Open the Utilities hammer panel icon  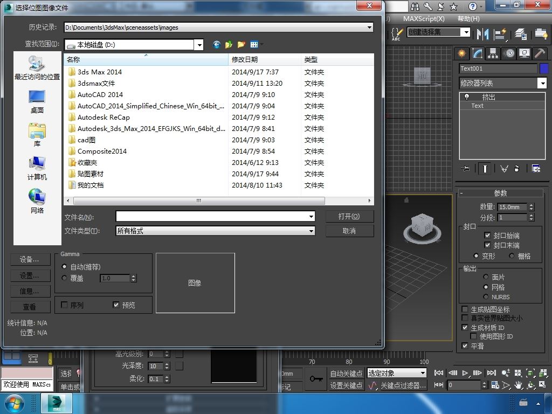(539, 53)
